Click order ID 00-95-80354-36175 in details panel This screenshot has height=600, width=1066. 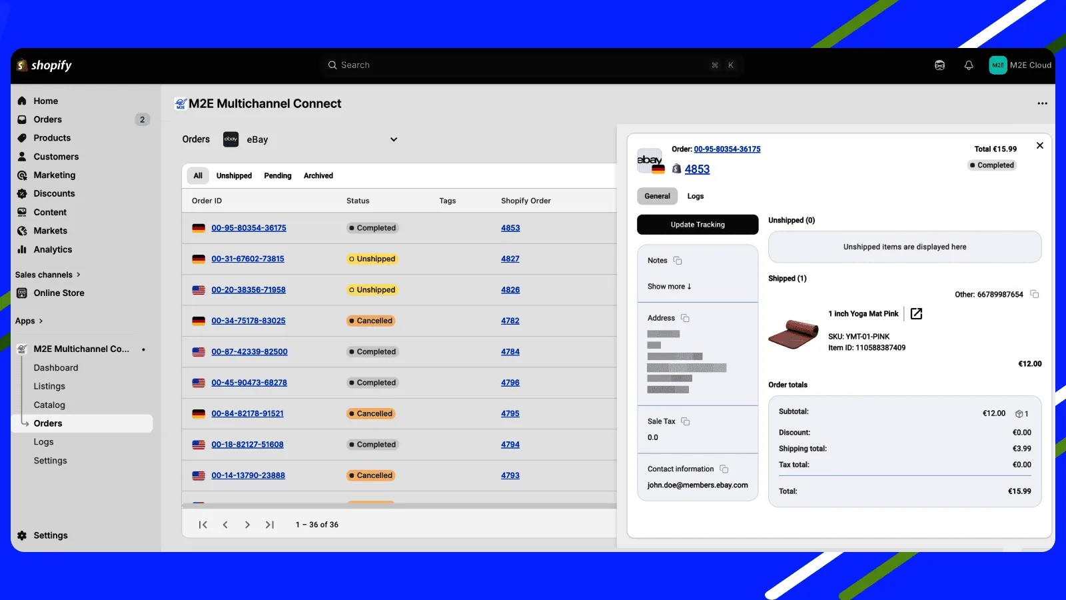[x=727, y=149]
